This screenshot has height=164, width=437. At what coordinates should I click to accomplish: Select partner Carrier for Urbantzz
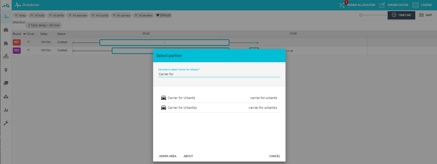219,108
